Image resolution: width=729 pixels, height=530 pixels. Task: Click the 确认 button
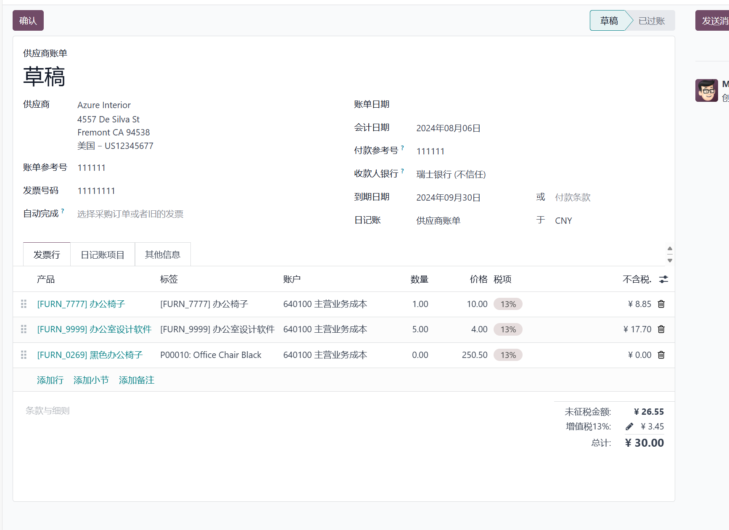point(28,21)
